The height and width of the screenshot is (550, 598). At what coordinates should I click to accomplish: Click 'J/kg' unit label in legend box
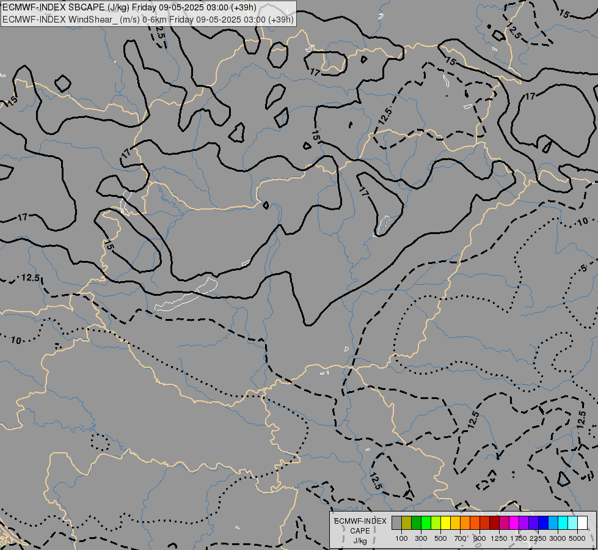pyautogui.click(x=360, y=541)
